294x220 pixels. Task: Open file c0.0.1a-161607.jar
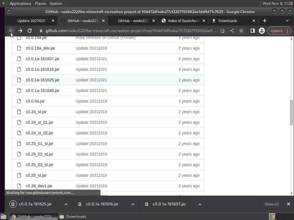click(x=42, y=59)
